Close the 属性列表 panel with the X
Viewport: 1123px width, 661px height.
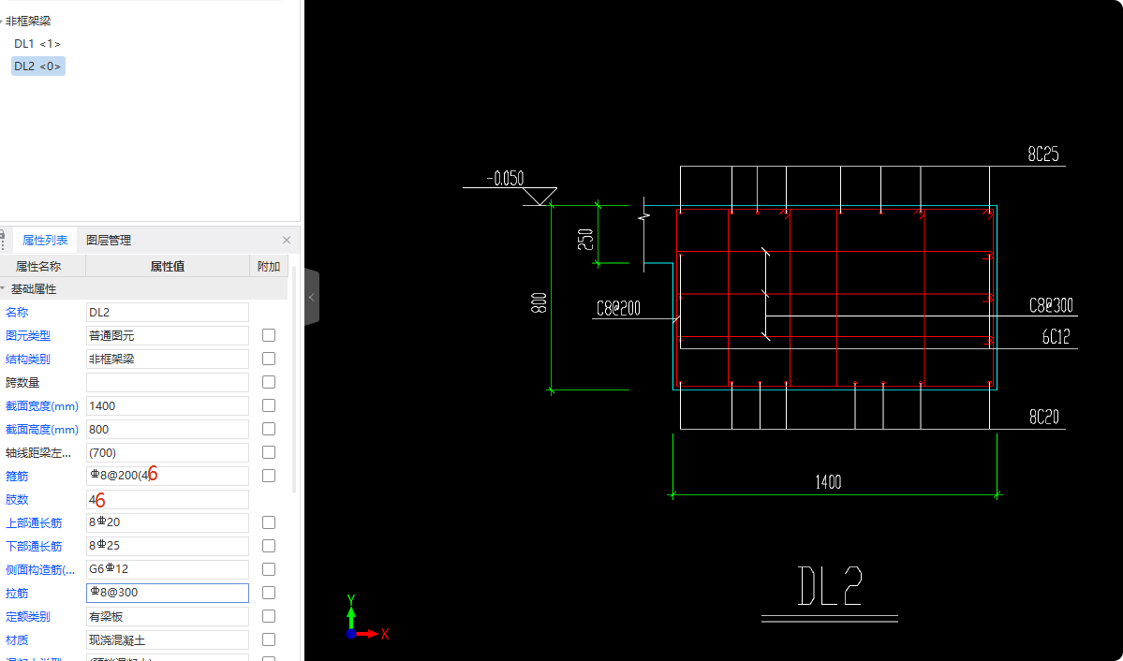click(x=287, y=241)
